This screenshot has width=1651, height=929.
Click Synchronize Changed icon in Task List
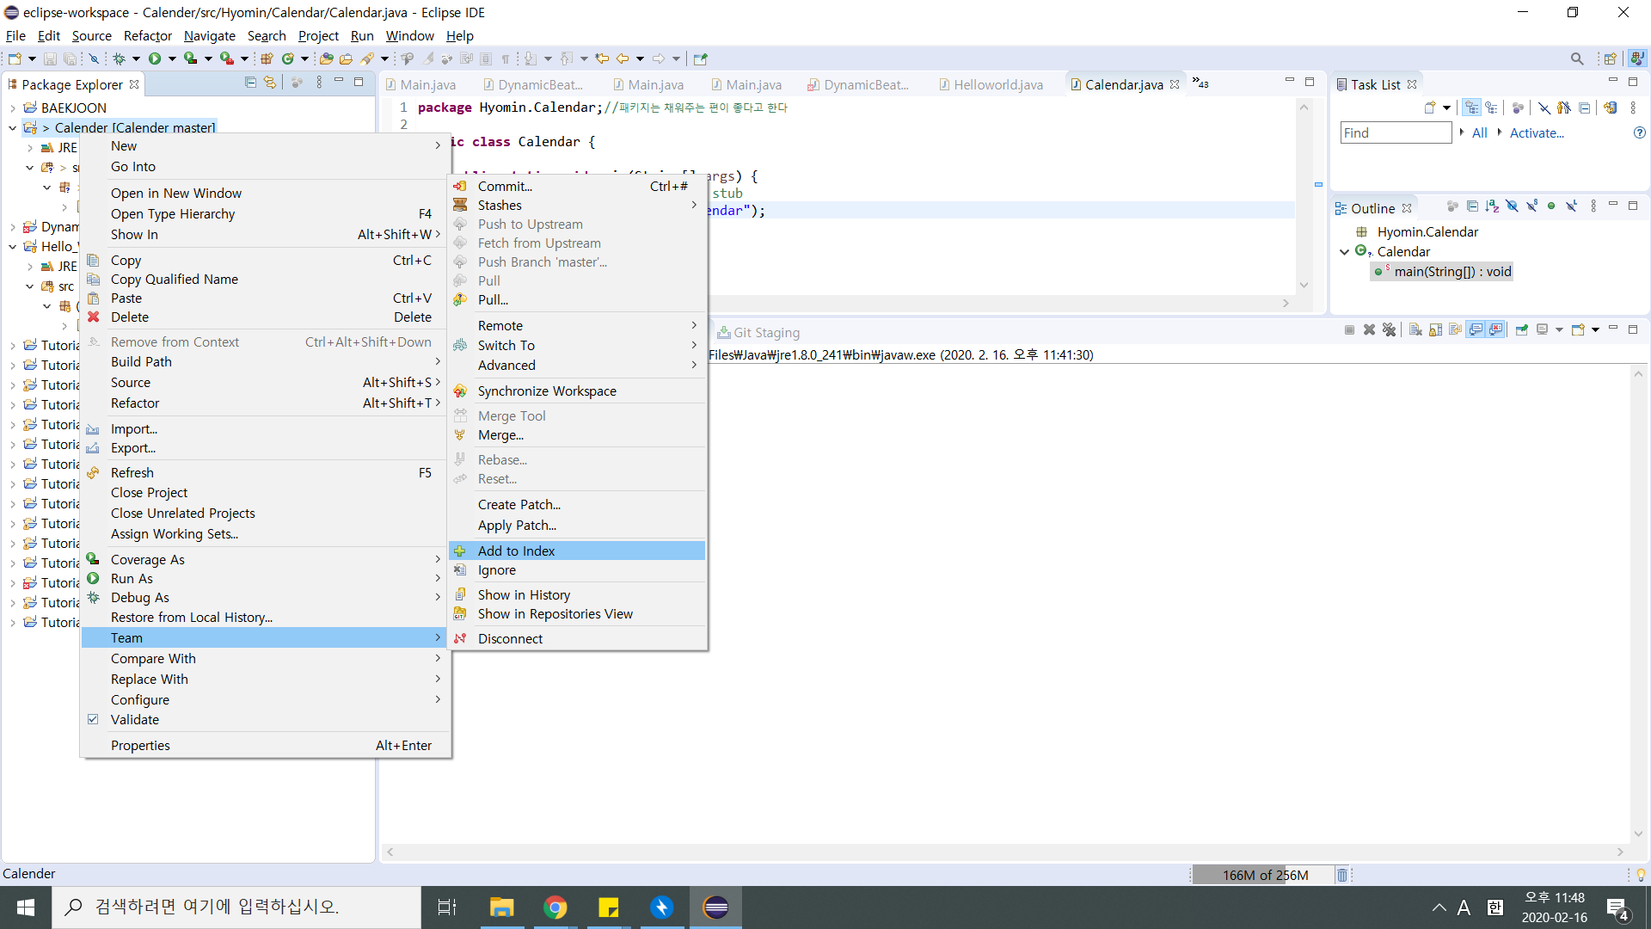1610,108
